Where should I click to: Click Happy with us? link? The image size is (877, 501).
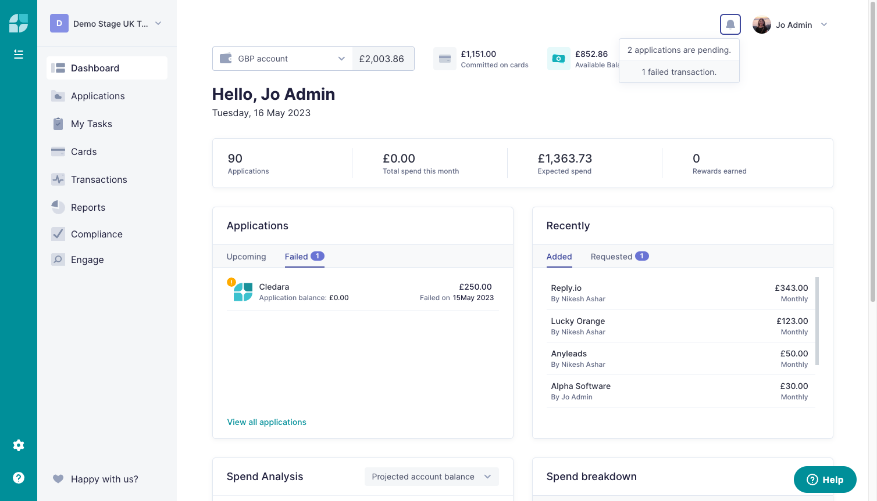tap(105, 479)
